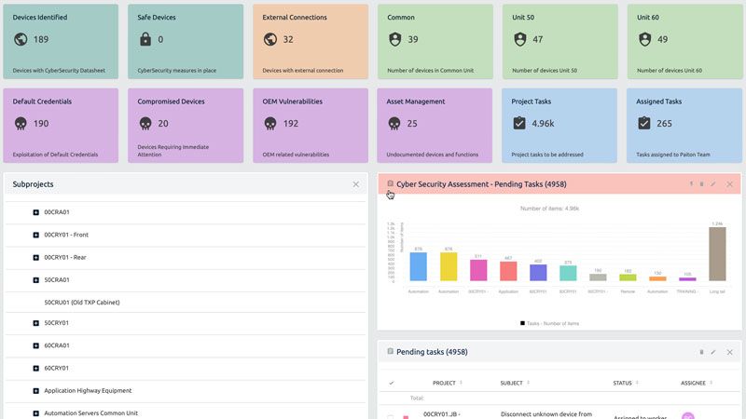Screen dimensions: 746x419
Task: Toggle the Tasks - Number of items legend
Action: (549, 323)
